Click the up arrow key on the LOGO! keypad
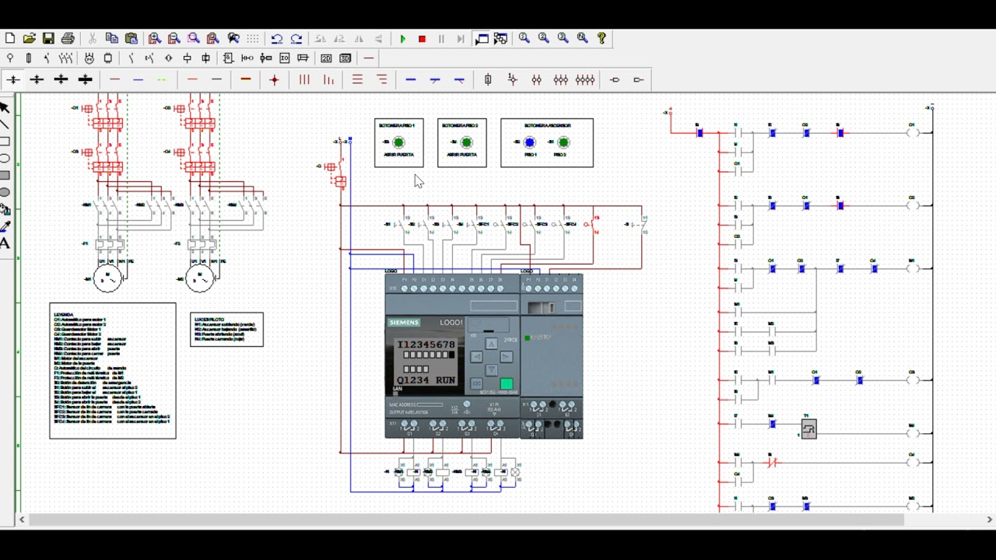This screenshot has width=996, height=560. tap(492, 343)
